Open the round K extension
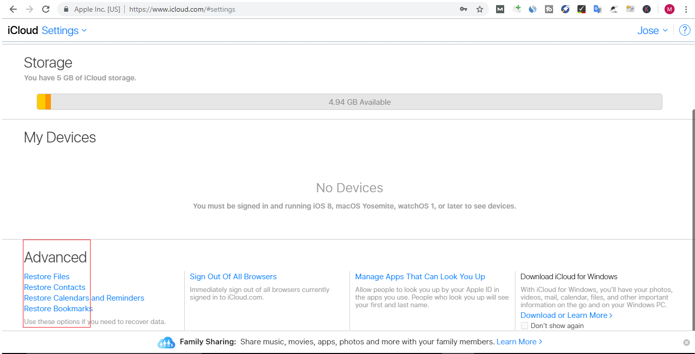This screenshot has height=354, width=695. click(647, 9)
